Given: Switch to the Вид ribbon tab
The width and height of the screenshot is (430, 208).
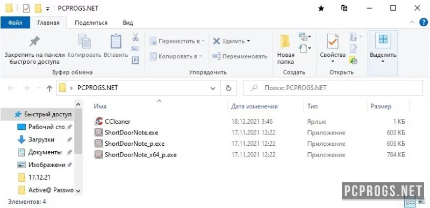Looking at the screenshot, I should point(127,23).
